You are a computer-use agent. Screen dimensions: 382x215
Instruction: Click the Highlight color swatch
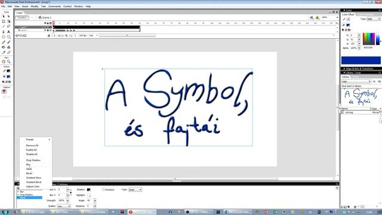point(89,195)
